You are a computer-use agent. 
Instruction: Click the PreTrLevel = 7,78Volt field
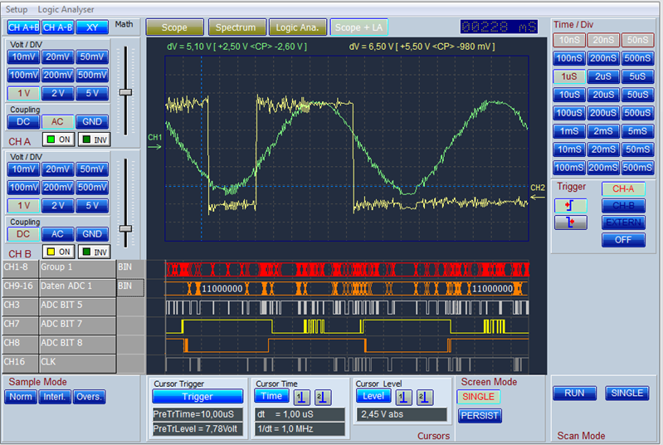197,429
